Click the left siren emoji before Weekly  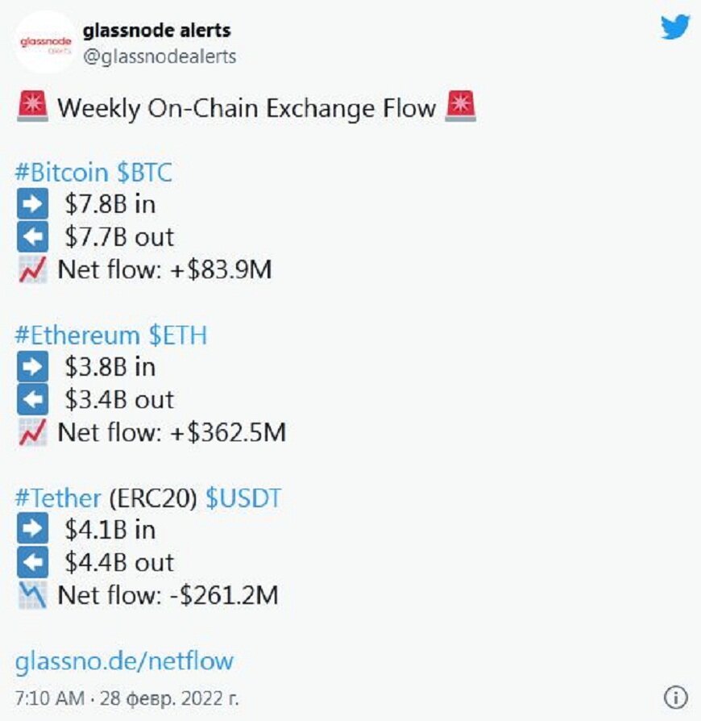[x=31, y=107]
